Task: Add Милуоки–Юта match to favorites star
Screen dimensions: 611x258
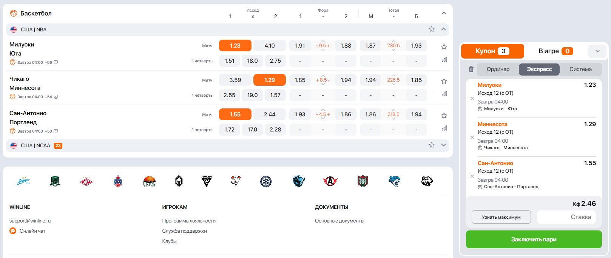Action: (x=444, y=47)
